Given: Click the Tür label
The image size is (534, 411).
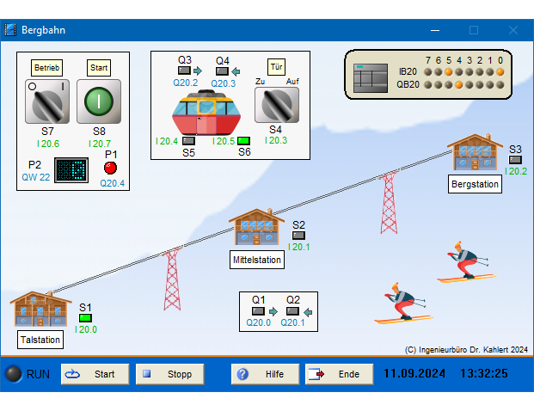Looking at the screenshot, I should point(276,67).
